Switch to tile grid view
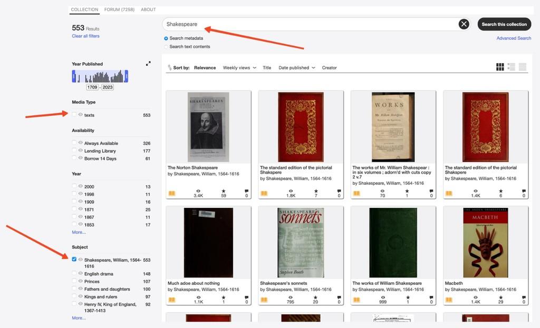Viewport: 540px width, 328px height. pyautogui.click(x=500, y=67)
